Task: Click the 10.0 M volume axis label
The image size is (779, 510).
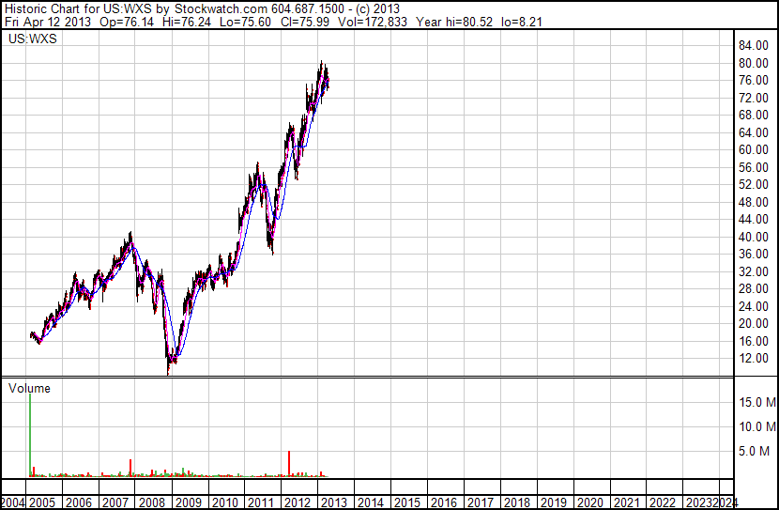Action: point(757,426)
